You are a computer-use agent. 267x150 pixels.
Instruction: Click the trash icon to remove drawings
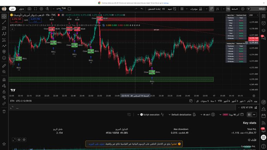tap(4, 112)
